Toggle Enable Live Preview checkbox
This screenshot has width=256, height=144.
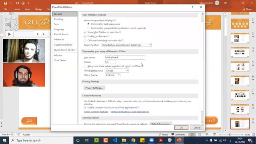point(85,36)
